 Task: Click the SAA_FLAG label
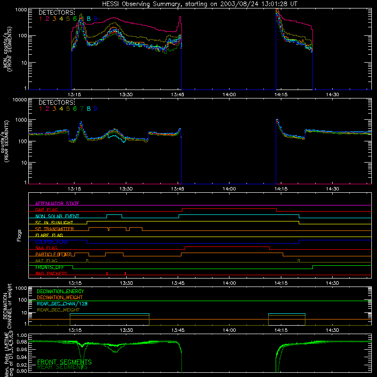click(x=46, y=248)
